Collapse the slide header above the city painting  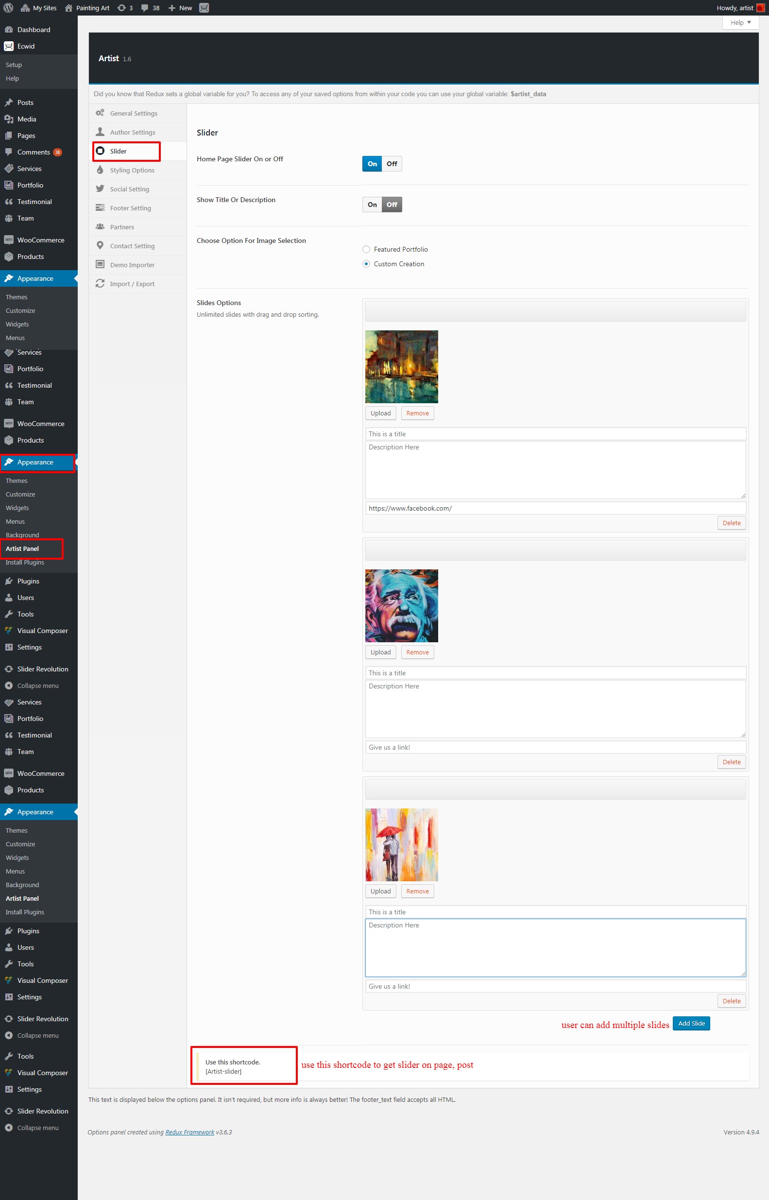pyautogui.click(x=555, y=311)
